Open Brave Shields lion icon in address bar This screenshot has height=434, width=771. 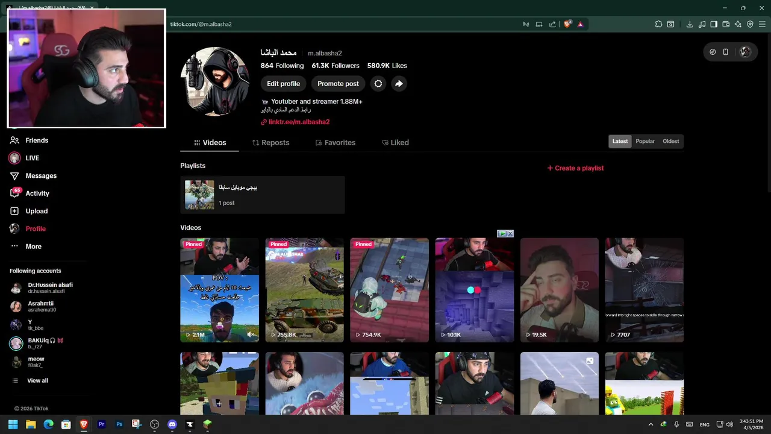click(x=567, y=24)
